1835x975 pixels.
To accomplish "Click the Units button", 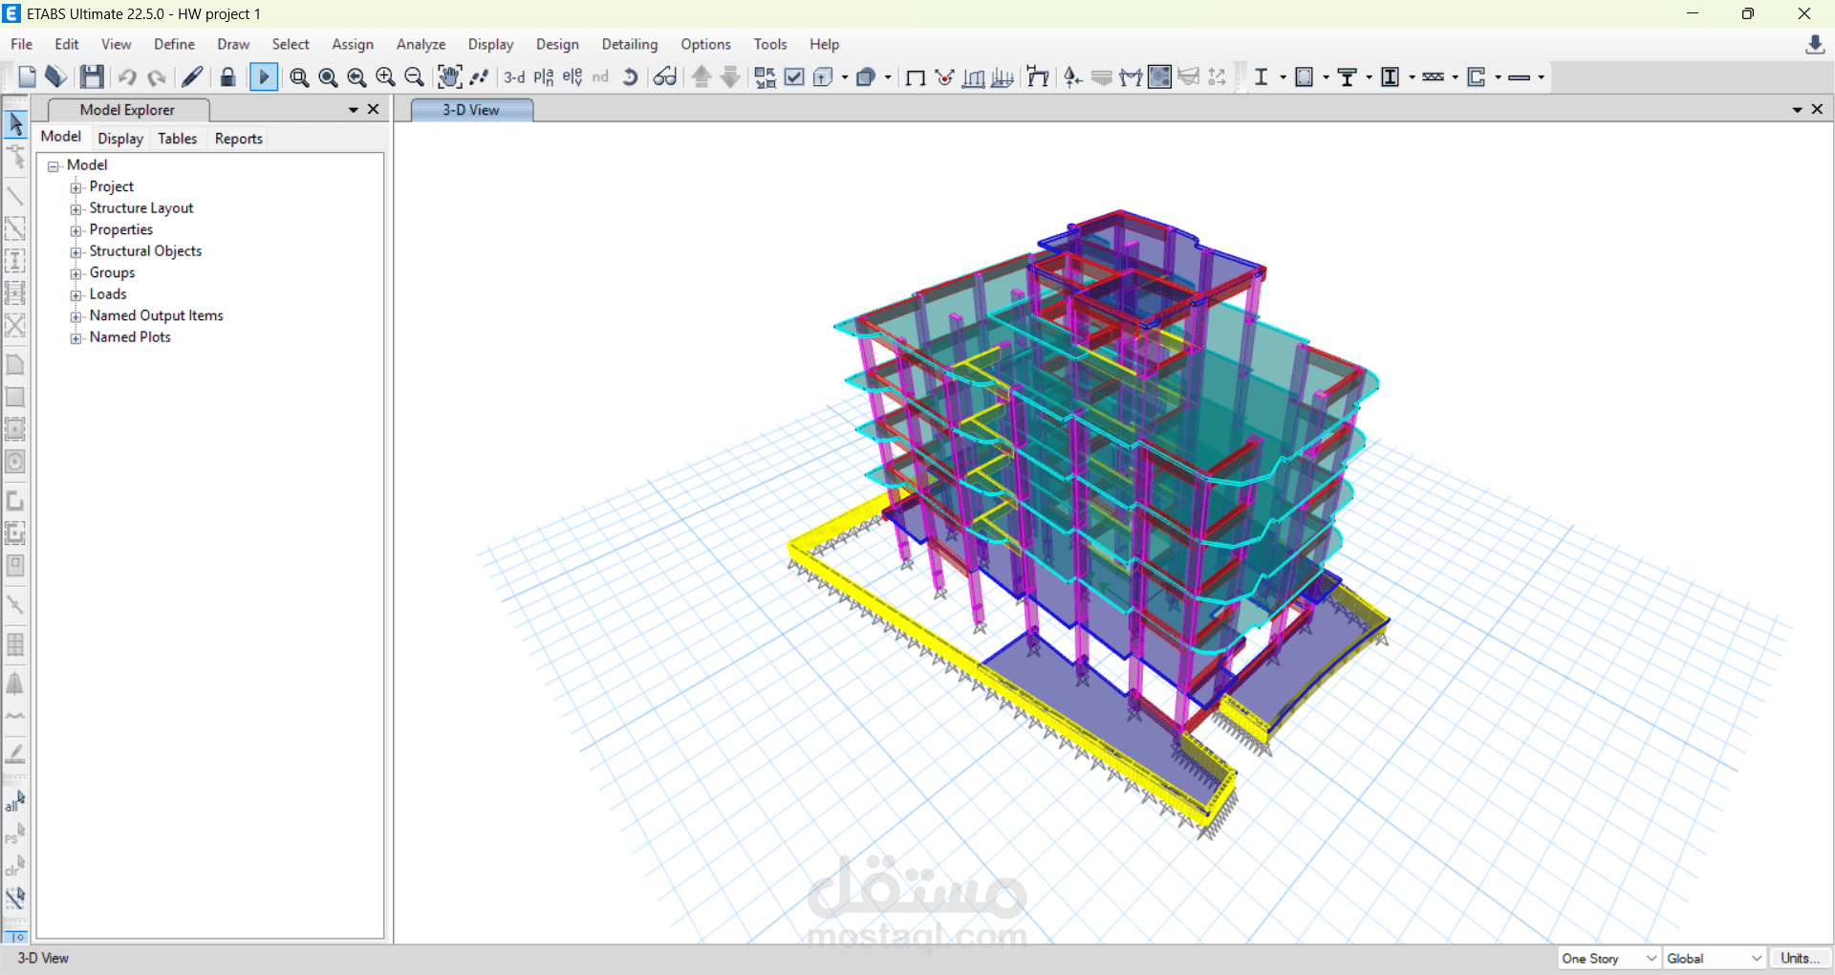I will point(1801,959).
